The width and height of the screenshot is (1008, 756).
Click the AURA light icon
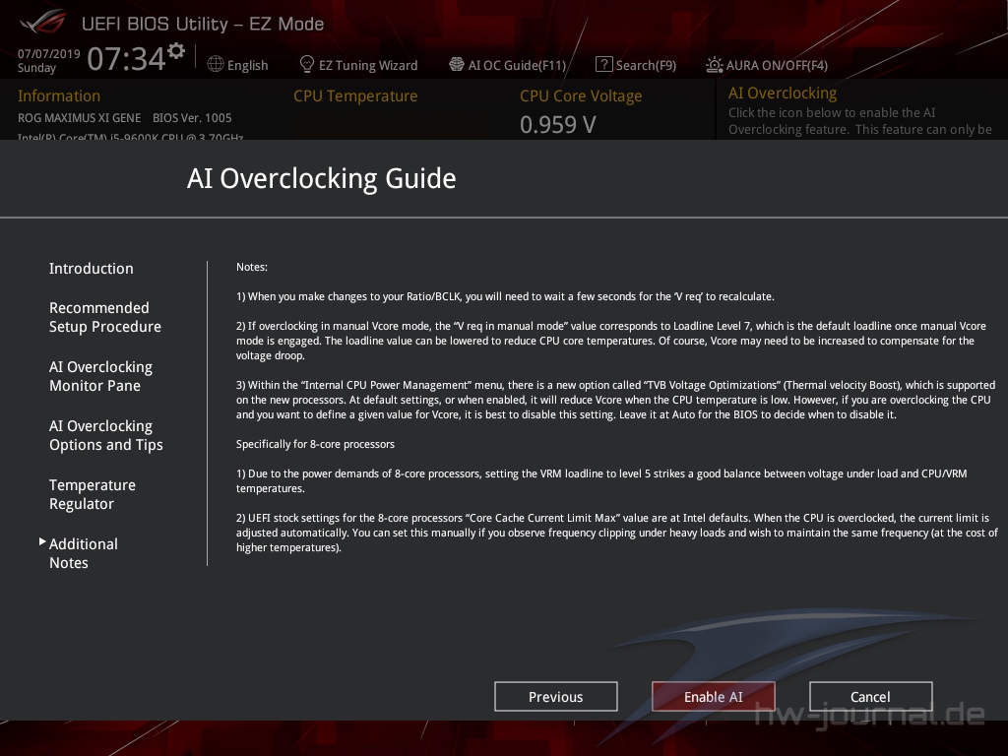pyautogui.click(x=715, y=64)
